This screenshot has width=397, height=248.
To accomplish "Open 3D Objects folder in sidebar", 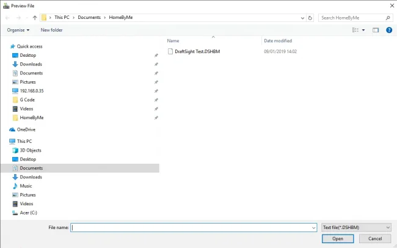I will (x=30, y=150).
